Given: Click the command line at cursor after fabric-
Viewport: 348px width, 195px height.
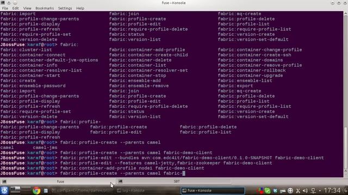Looking at the screenshot, I should [184, 173].
